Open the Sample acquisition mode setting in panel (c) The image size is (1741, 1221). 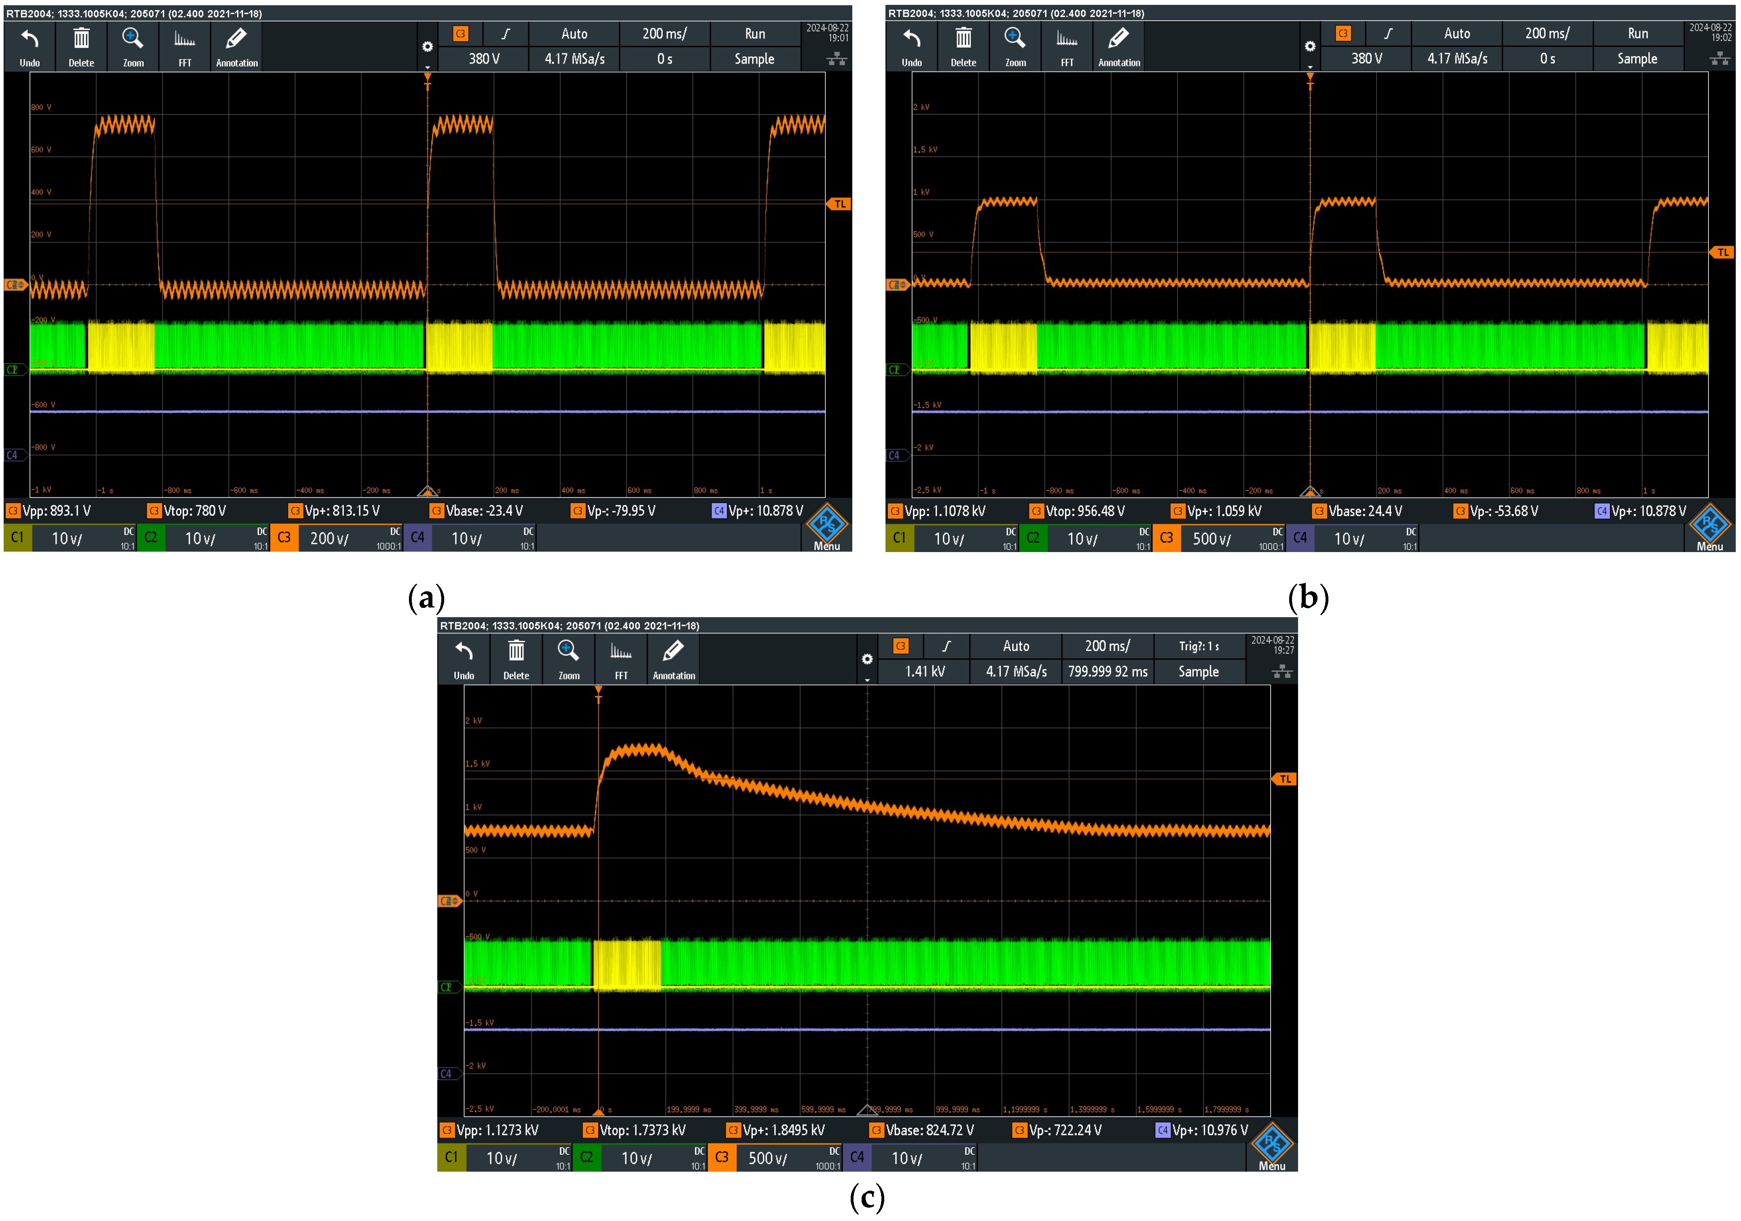(1198, 671)
